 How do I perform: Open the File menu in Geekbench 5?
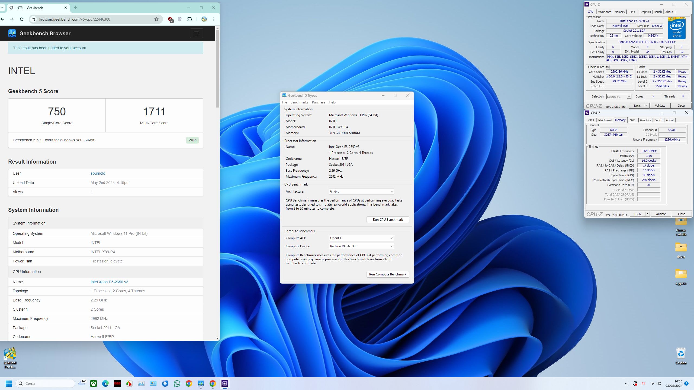(284, 102)
